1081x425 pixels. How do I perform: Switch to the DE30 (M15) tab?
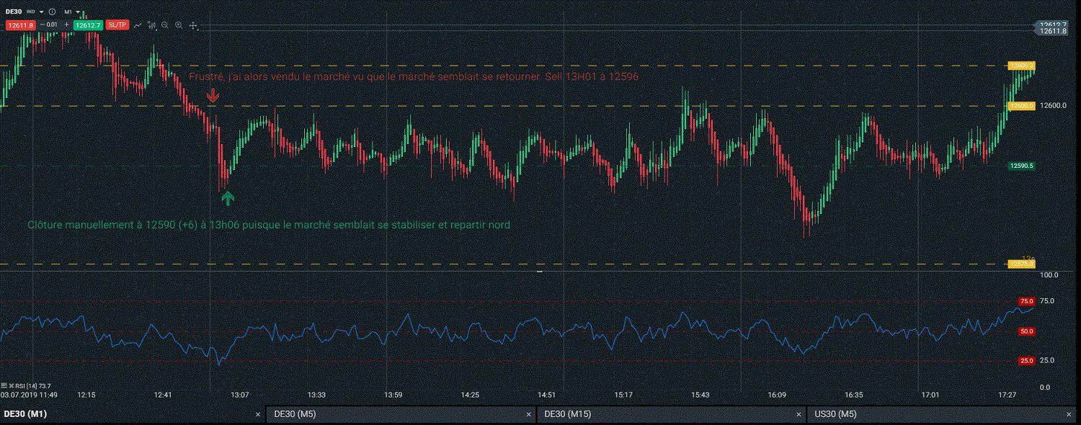(x=672, y=414)
